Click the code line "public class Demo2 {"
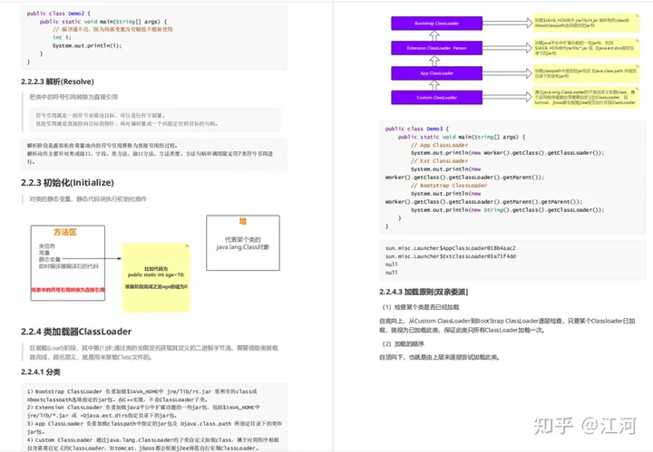 click(x=59, y=14)
